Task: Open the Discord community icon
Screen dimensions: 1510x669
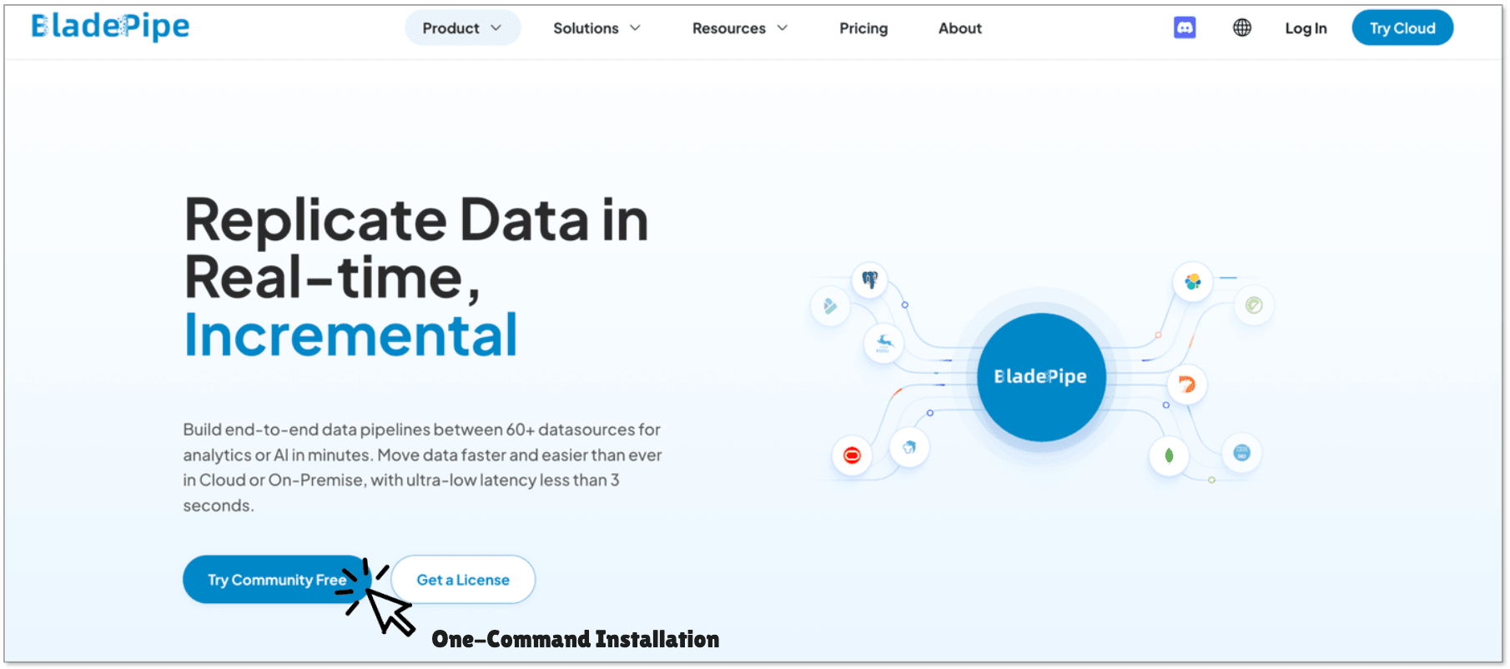Action: click(x=1185, y=28)
